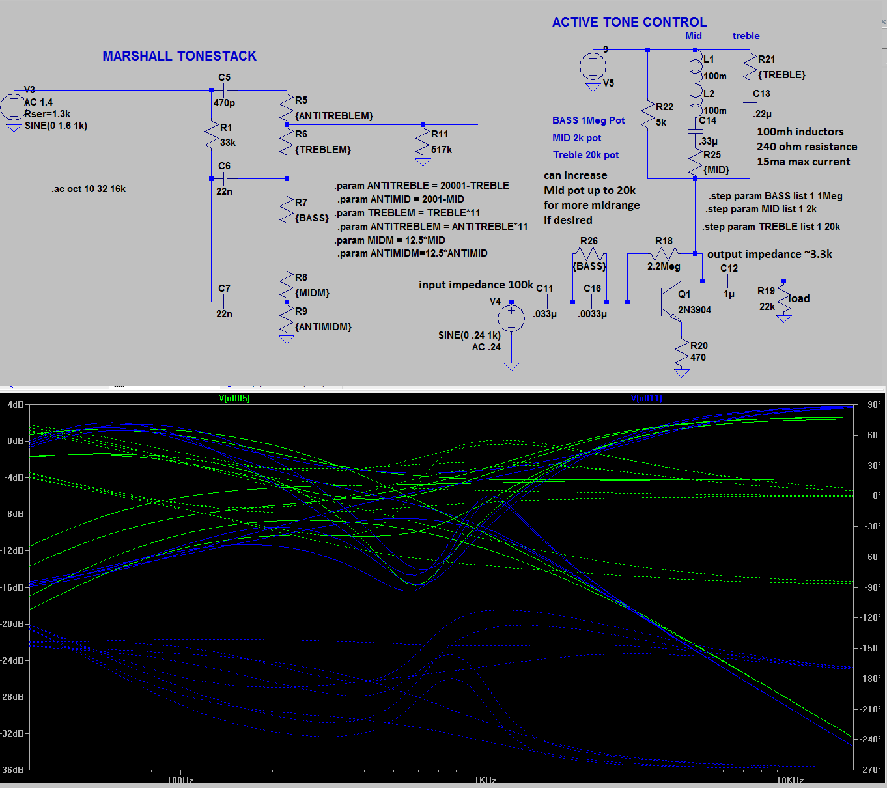
Task: Select resistor R11 517k symbol
Action: click(423, 141)
